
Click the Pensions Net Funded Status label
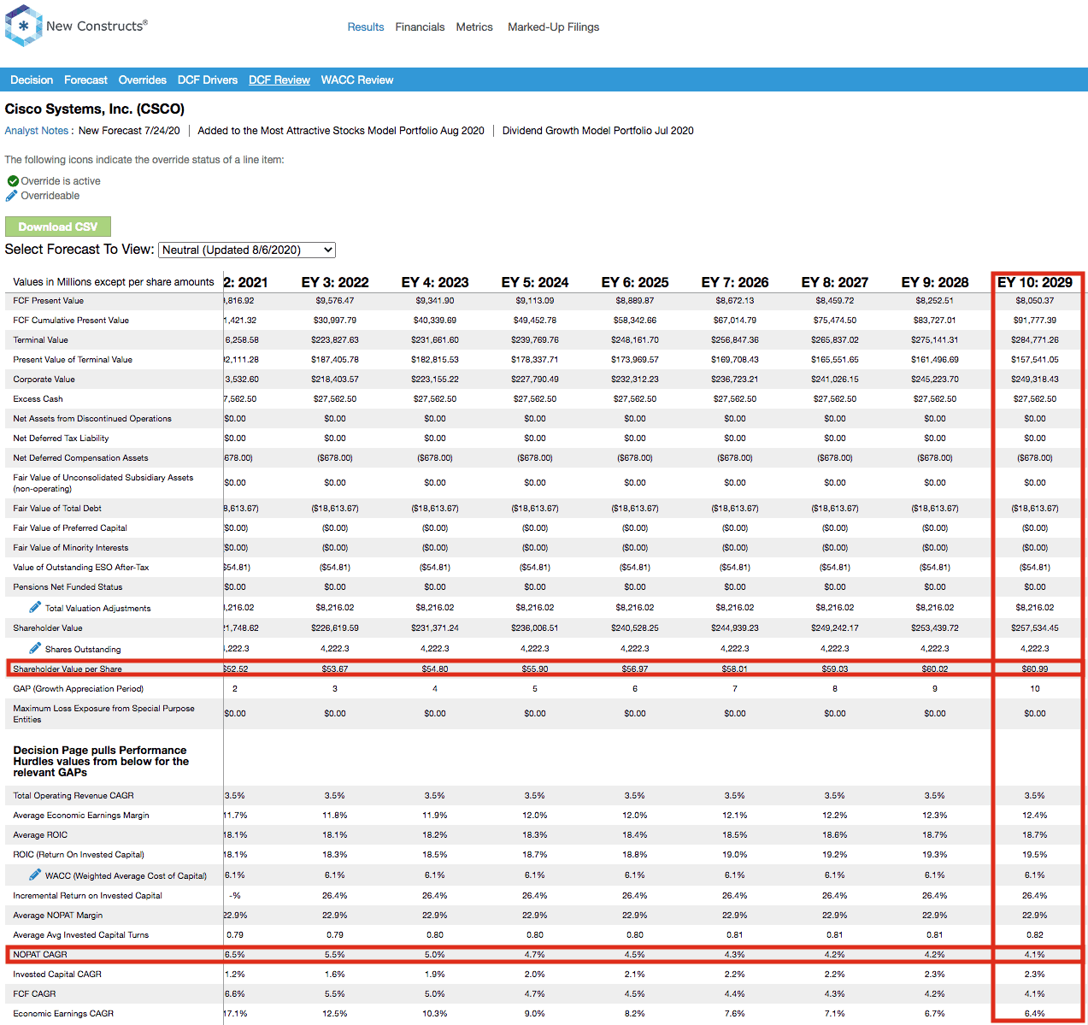68,587
